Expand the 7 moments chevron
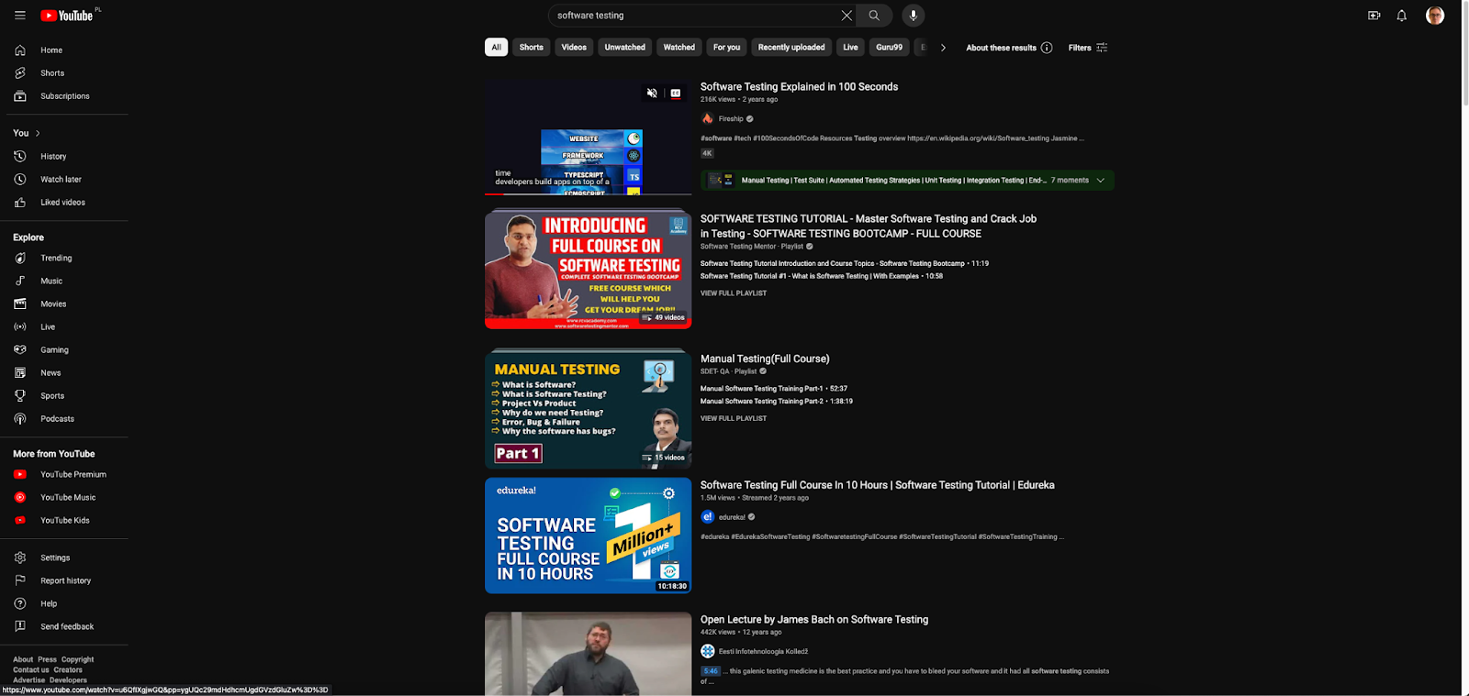This screenshot has height=696, width=1469. [x=1100, y=181]
